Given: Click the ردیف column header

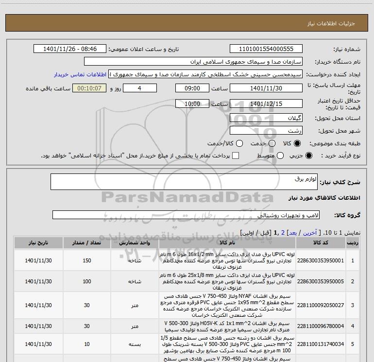Looking at the screenshot, I should 353,242.
